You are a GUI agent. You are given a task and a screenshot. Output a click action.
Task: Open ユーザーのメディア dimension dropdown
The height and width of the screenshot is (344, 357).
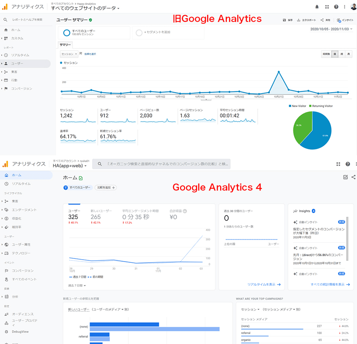tap(109, 310)
